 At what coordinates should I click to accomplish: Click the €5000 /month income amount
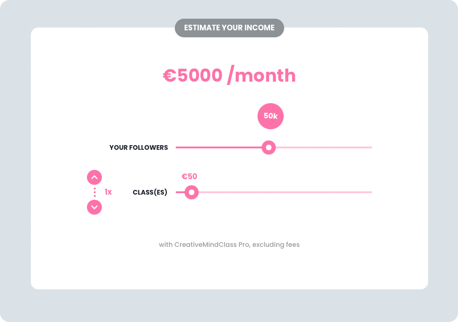click(x=229, y=76)
